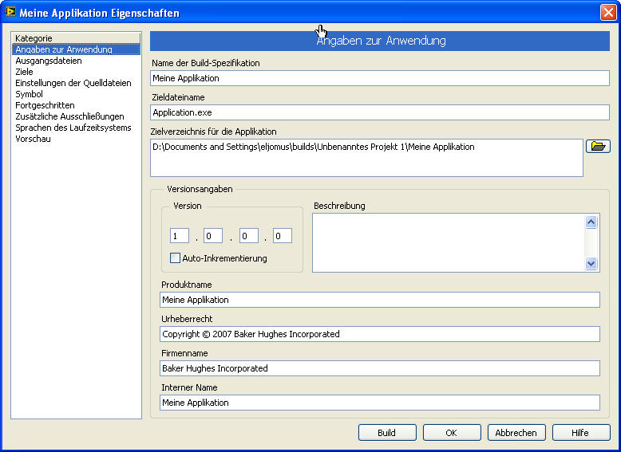Open Hilfe for this dialog

[x=581, y=433]
